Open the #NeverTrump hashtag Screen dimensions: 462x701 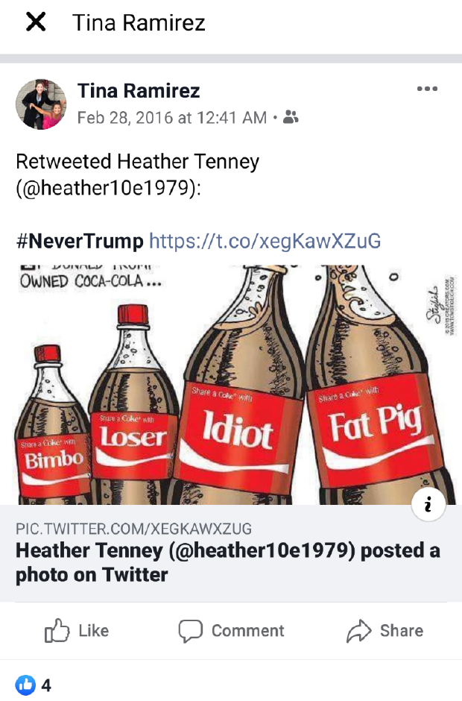80,241
